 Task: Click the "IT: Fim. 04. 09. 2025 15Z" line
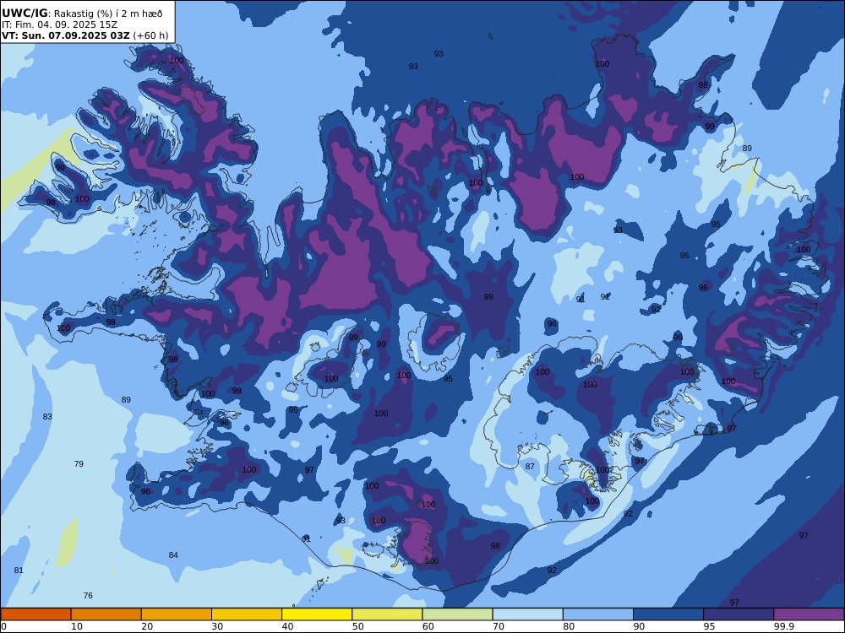[59, 24]
